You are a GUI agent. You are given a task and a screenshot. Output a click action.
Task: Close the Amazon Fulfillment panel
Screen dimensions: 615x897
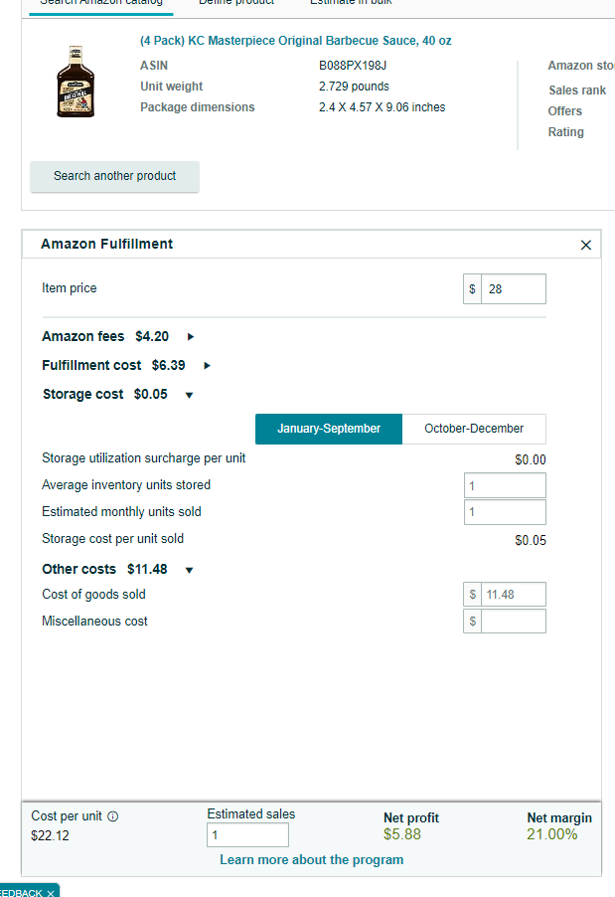586,246
